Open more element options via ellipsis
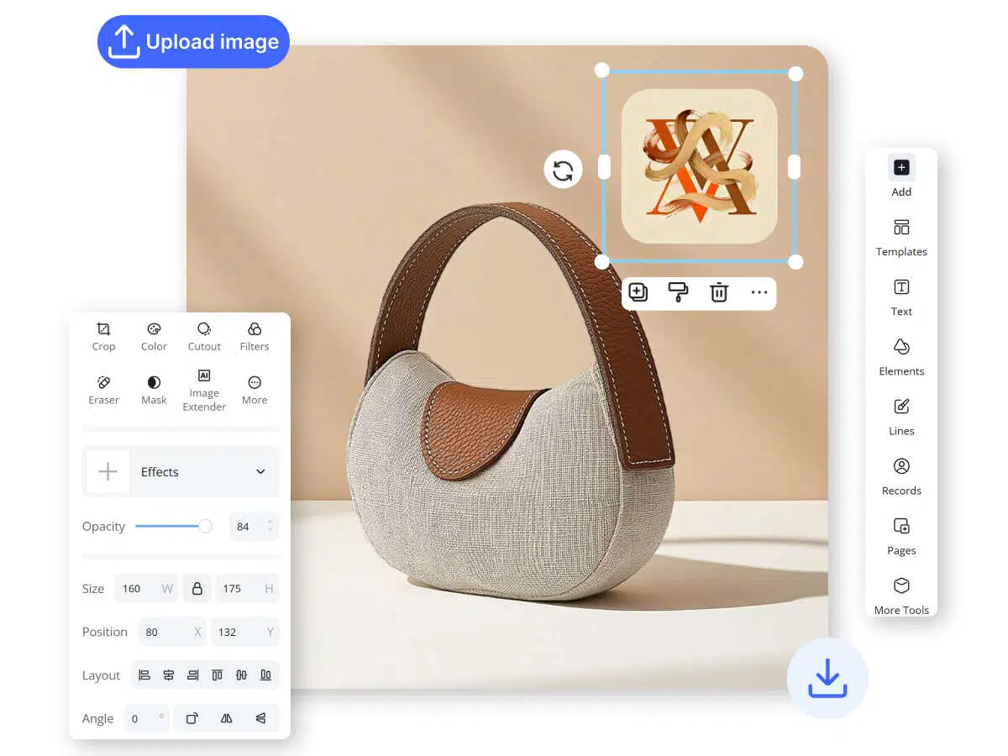The height and width of the screenshot is (756, 1008). 759,292
